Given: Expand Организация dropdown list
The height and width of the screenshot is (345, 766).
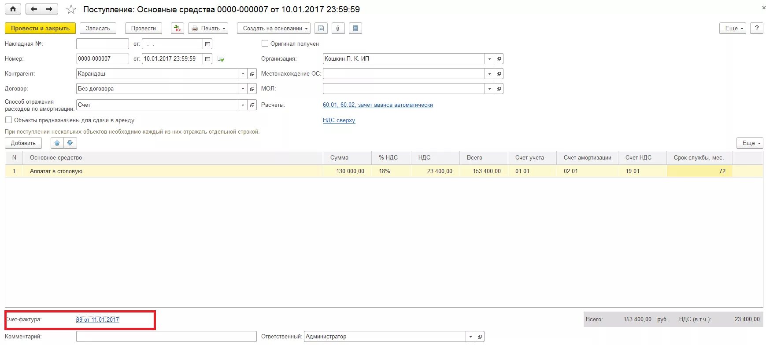Looking at the screenshot, I should [489, 59].
